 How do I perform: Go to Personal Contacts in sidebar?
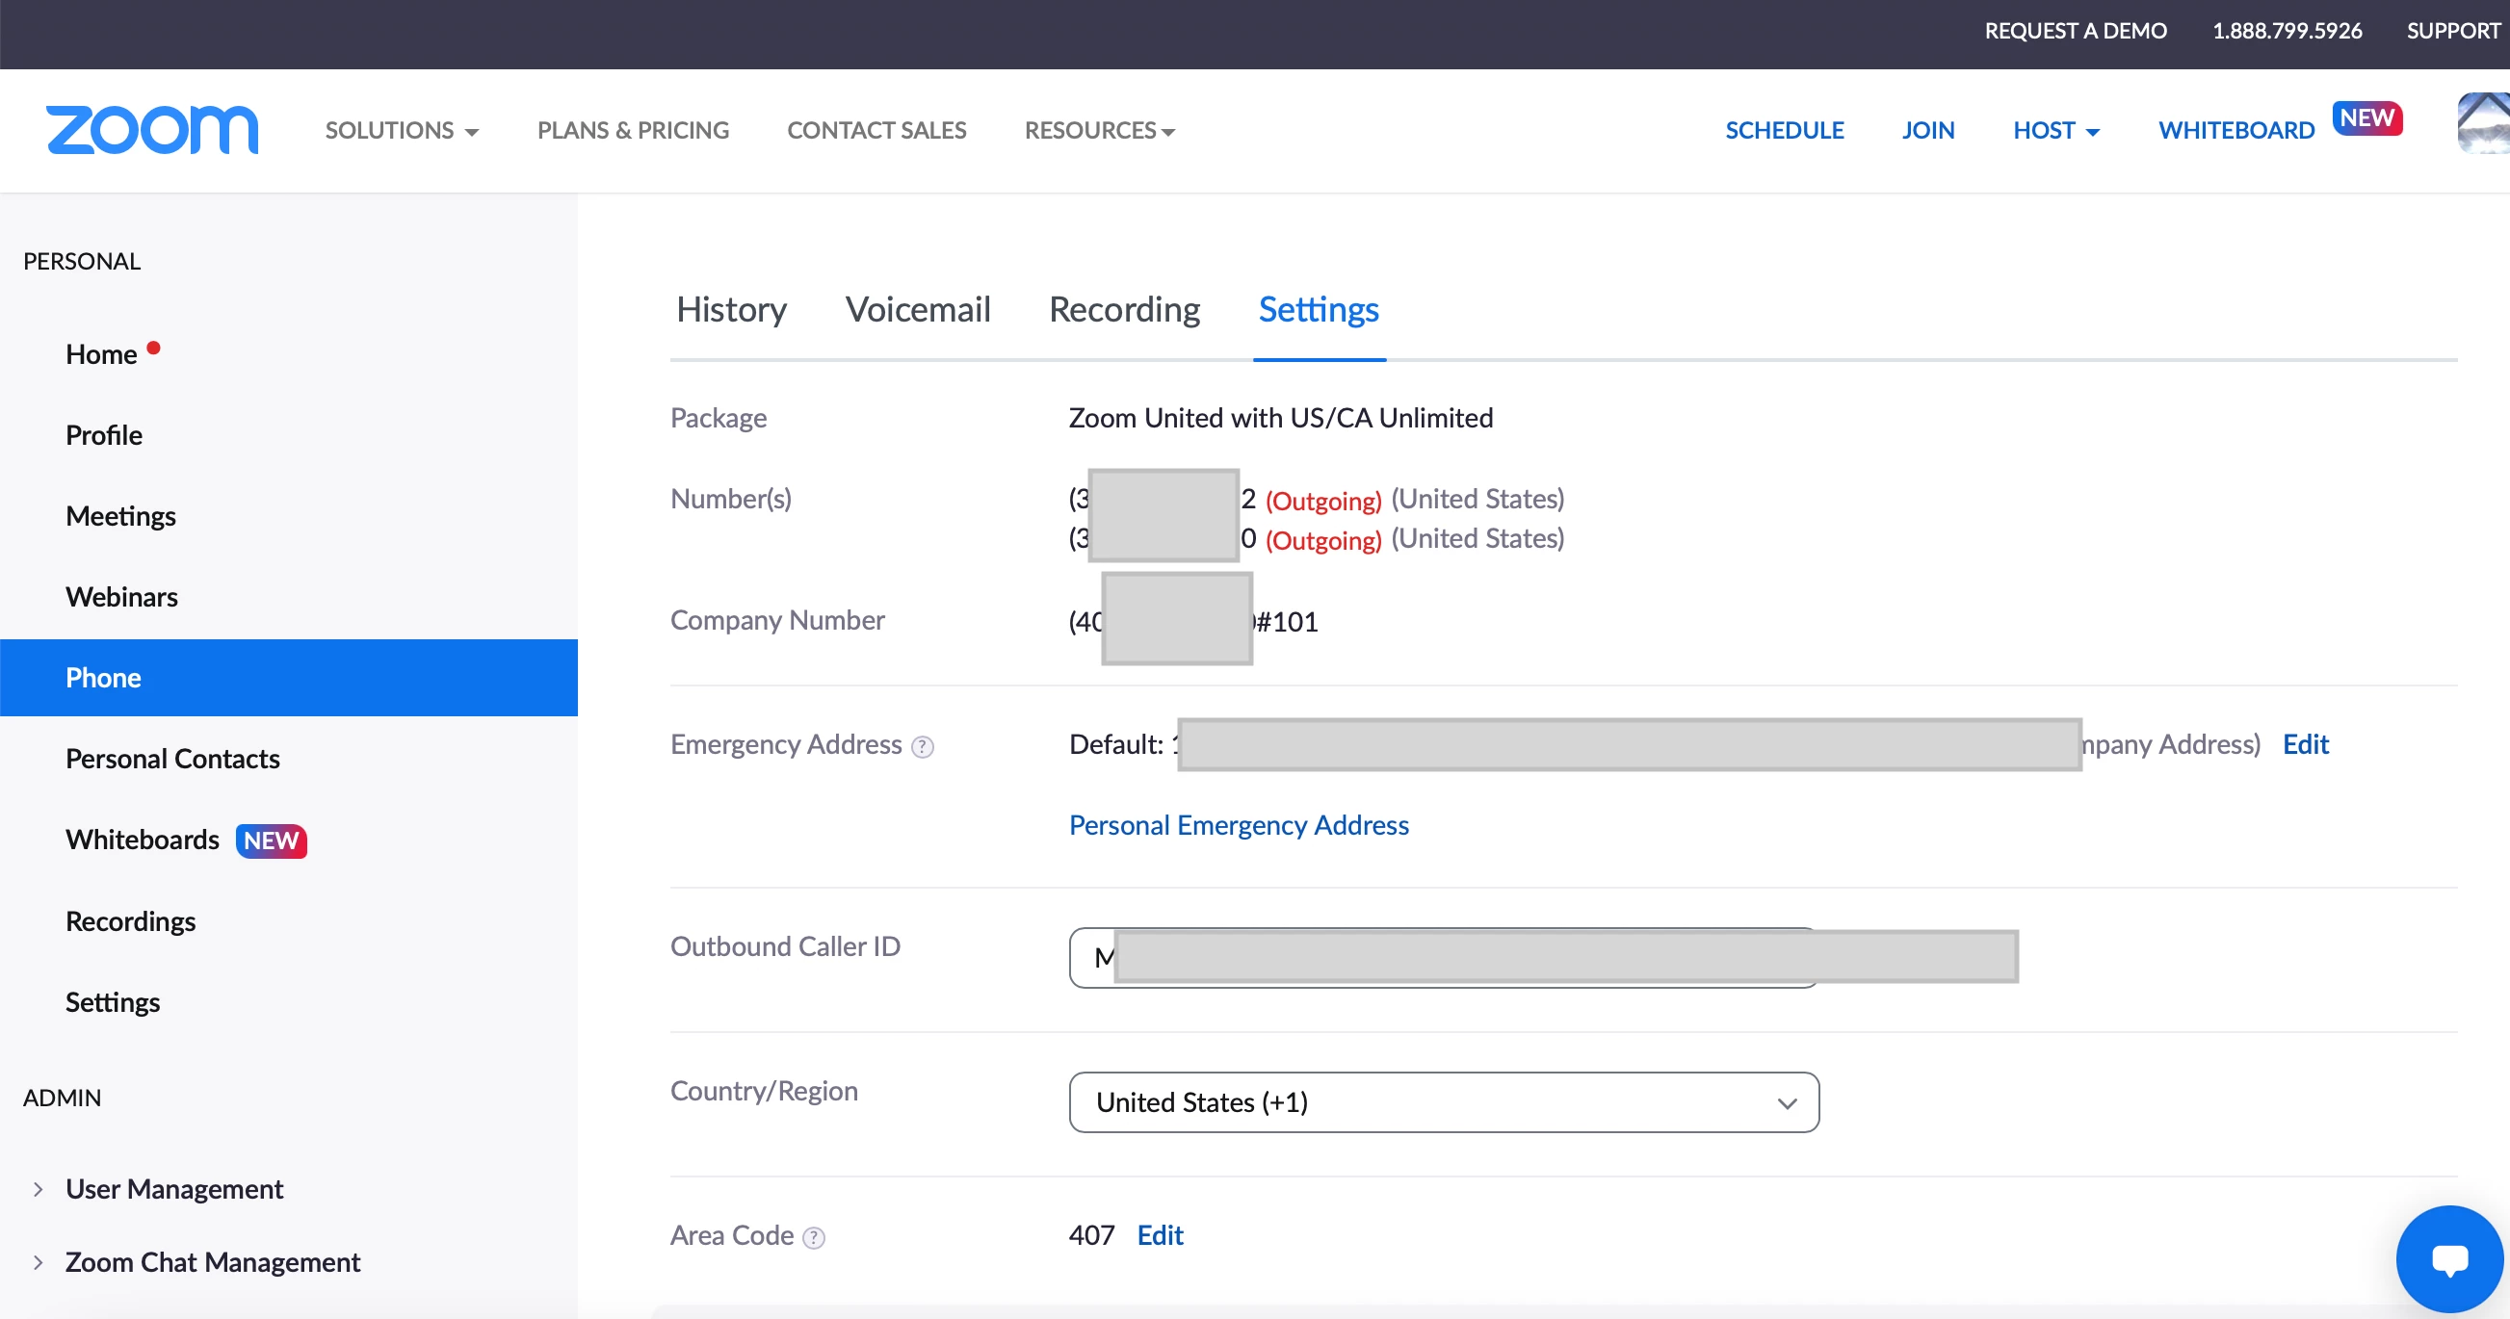click(172, 759)
